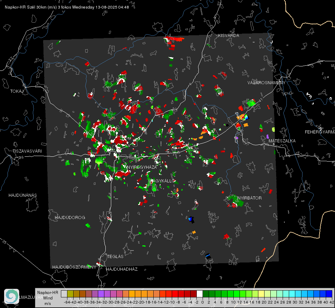This screenshot has height=308, width=335.
Task: Click the -30 value on the legend scale
Action: (x=110, y=302)
